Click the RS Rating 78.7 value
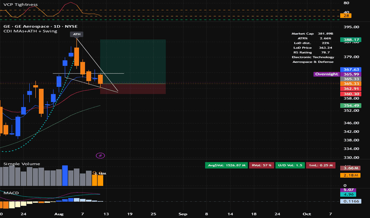This screenshot has width=370, height=218. [326, 53]
